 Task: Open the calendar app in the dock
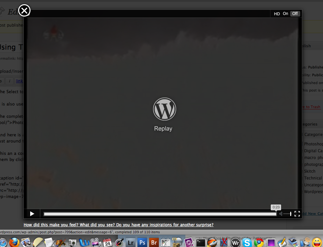[x=107, y=242]
